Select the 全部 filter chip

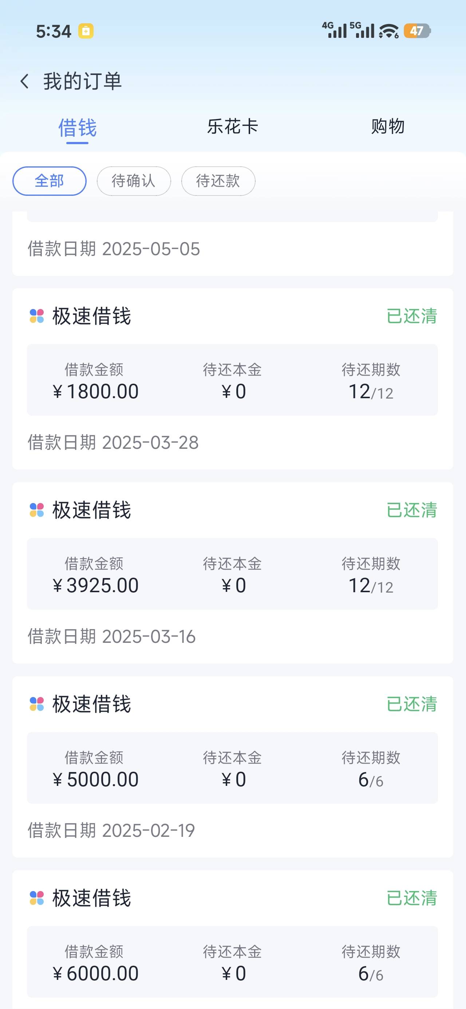50,181
